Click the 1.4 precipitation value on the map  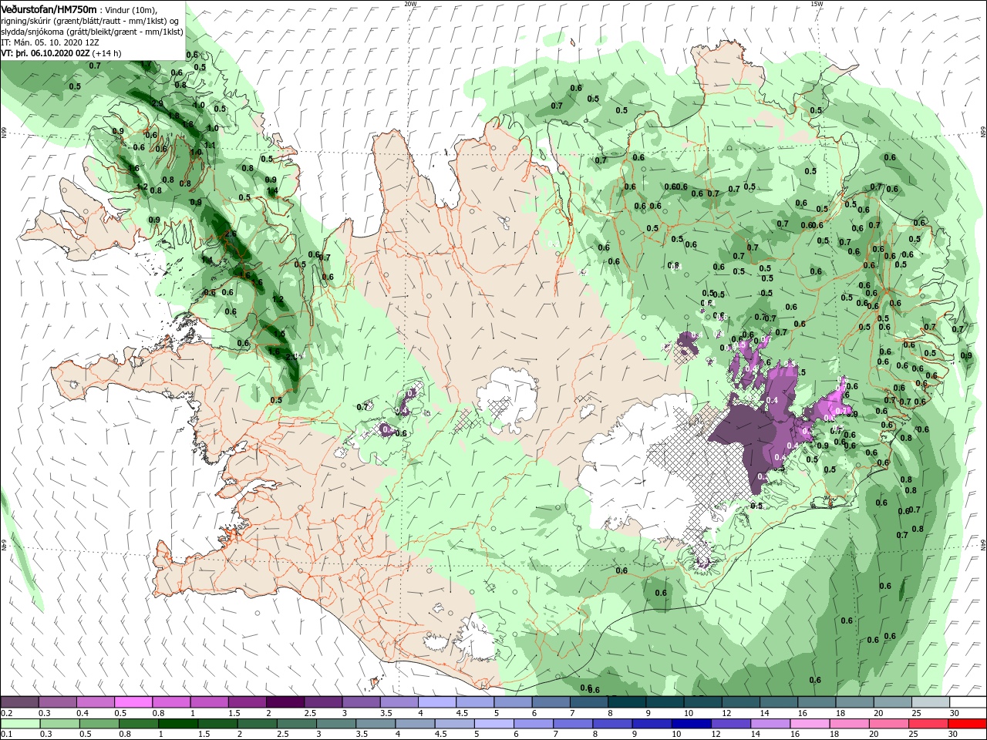point(271,191)
